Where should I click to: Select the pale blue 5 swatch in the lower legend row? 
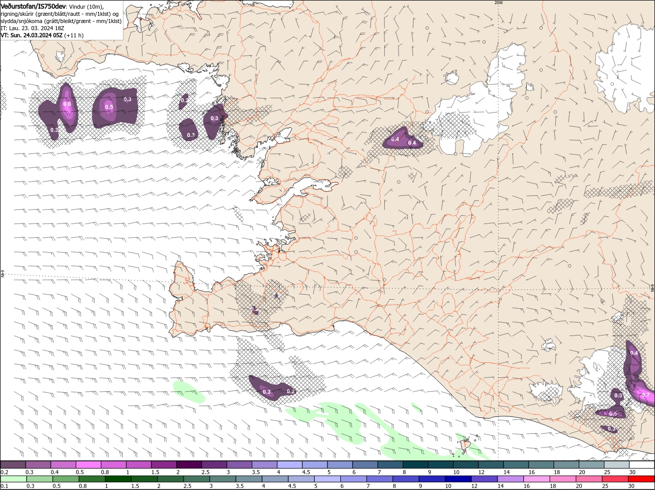[x=328, y=479]
